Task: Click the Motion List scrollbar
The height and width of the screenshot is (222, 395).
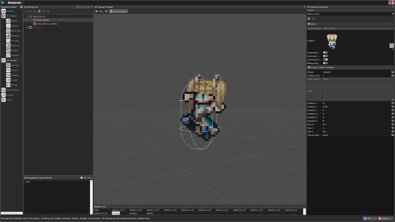Action: click(304, 212)
